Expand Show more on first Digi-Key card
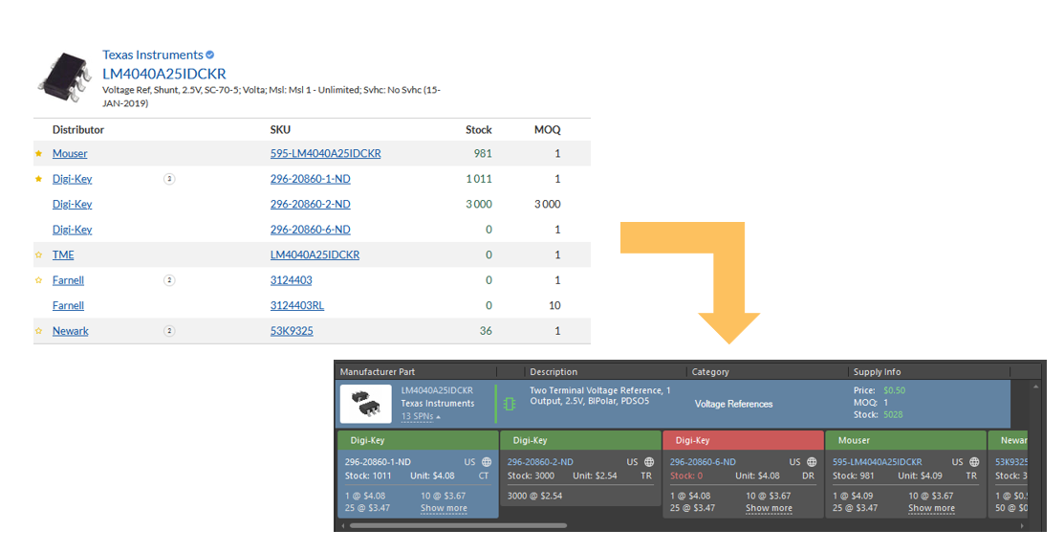Screen dimensions: 1064x552 pos(444,508)
